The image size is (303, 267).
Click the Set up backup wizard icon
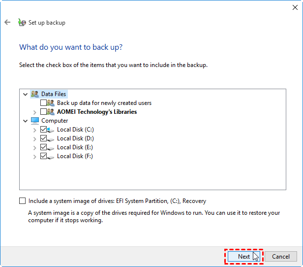(x=22, y=22)
